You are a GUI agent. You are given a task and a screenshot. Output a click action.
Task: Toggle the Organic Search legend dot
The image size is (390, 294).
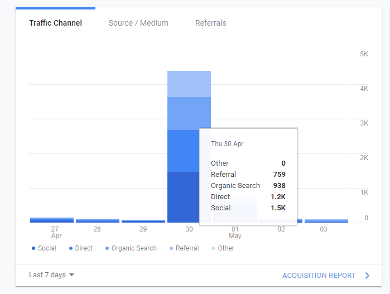point(107,248)
